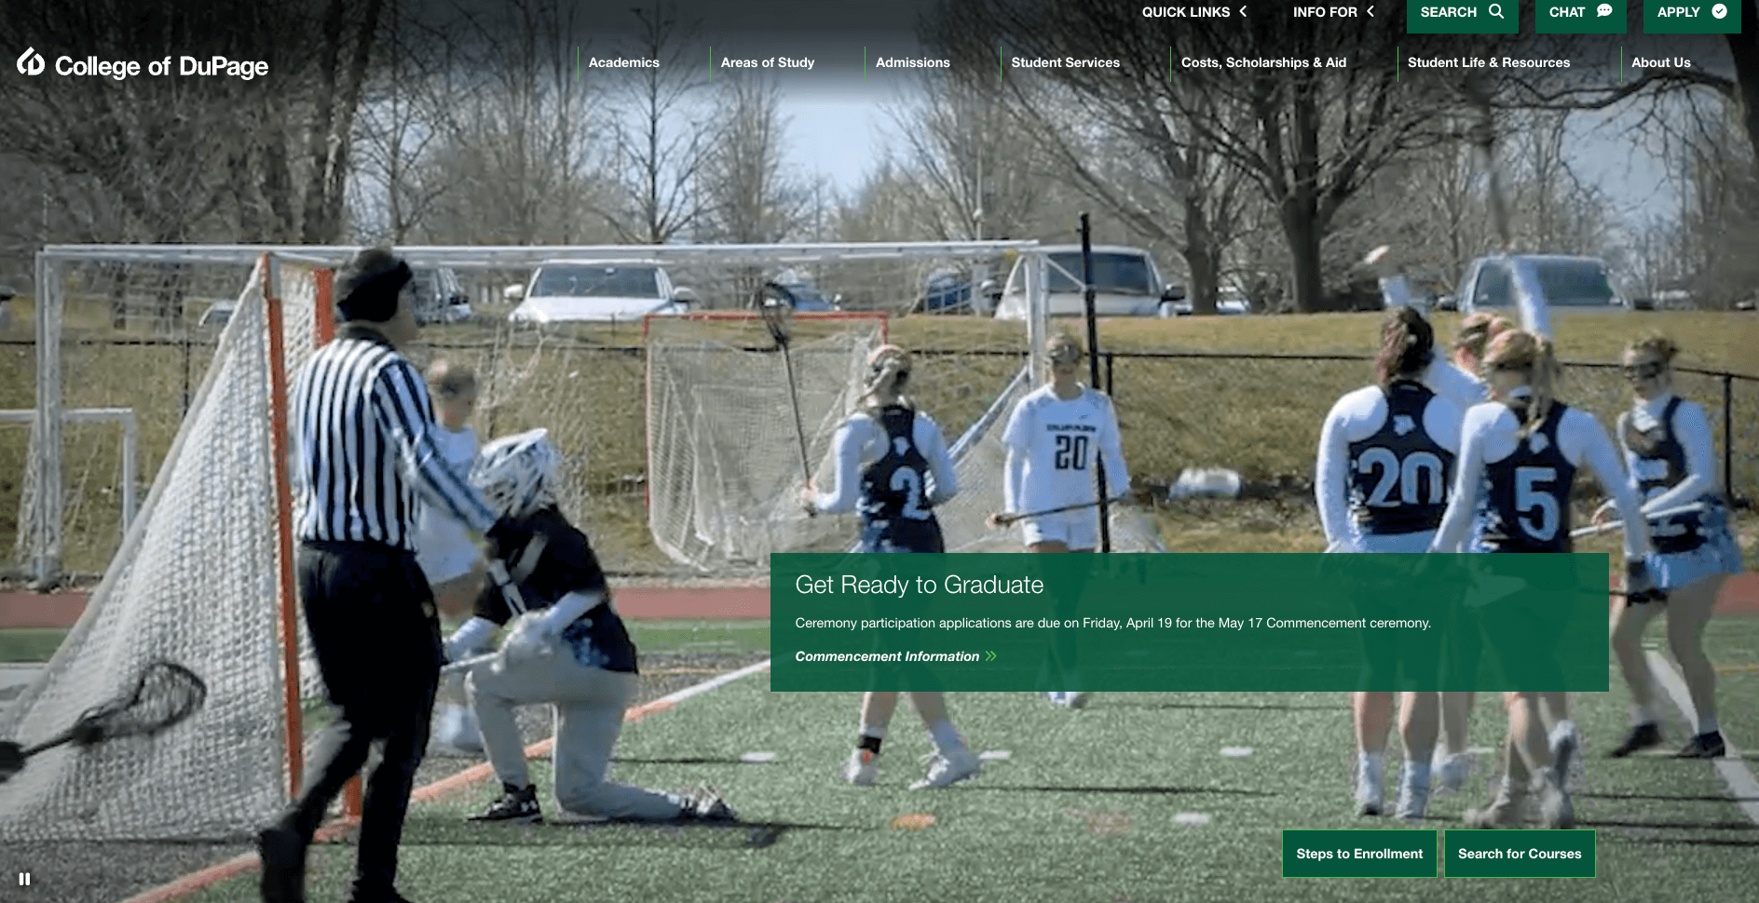Open the Academics dropdown menu
Viewport: 1759px width, 903px height.
point(623,62)
